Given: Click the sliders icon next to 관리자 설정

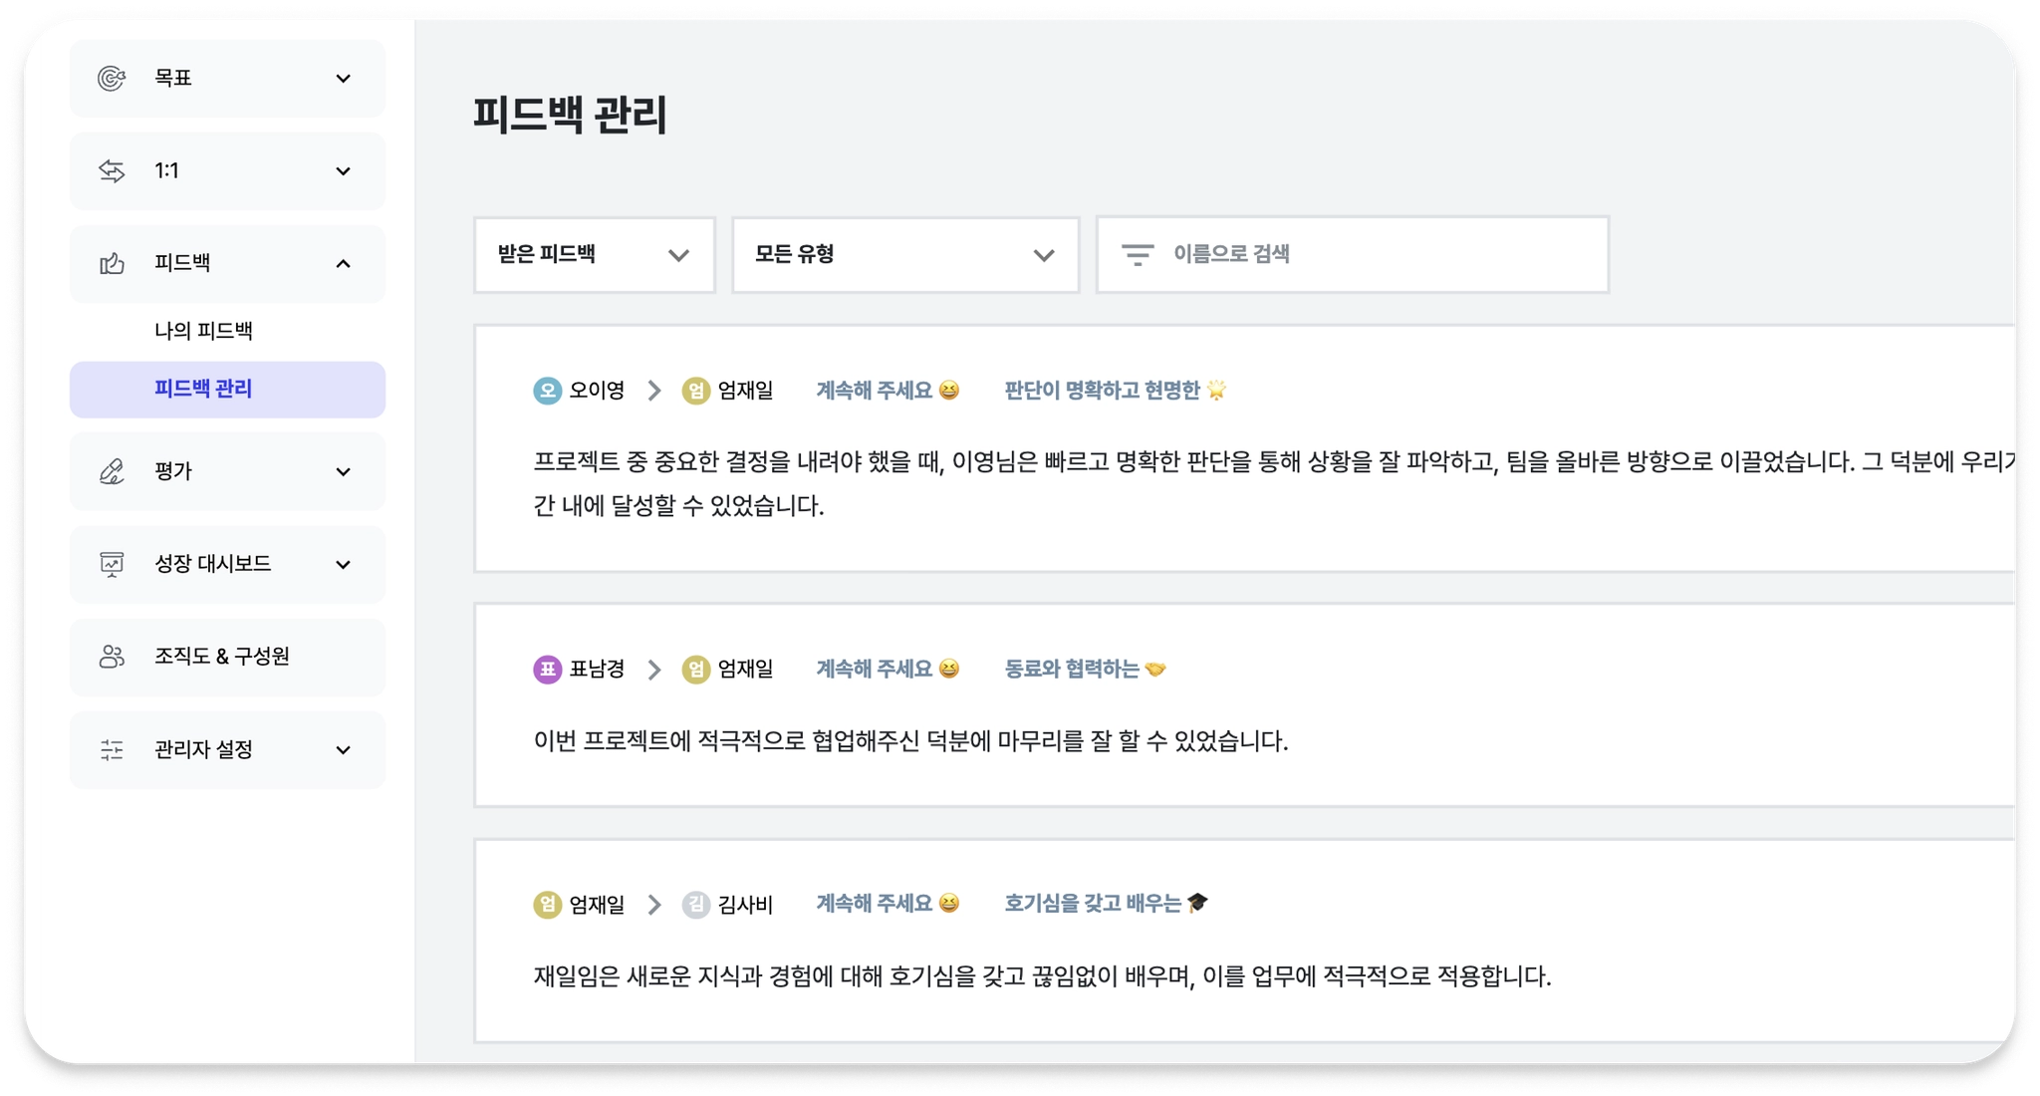Looking at the screenshot, I should pos(112,749).
